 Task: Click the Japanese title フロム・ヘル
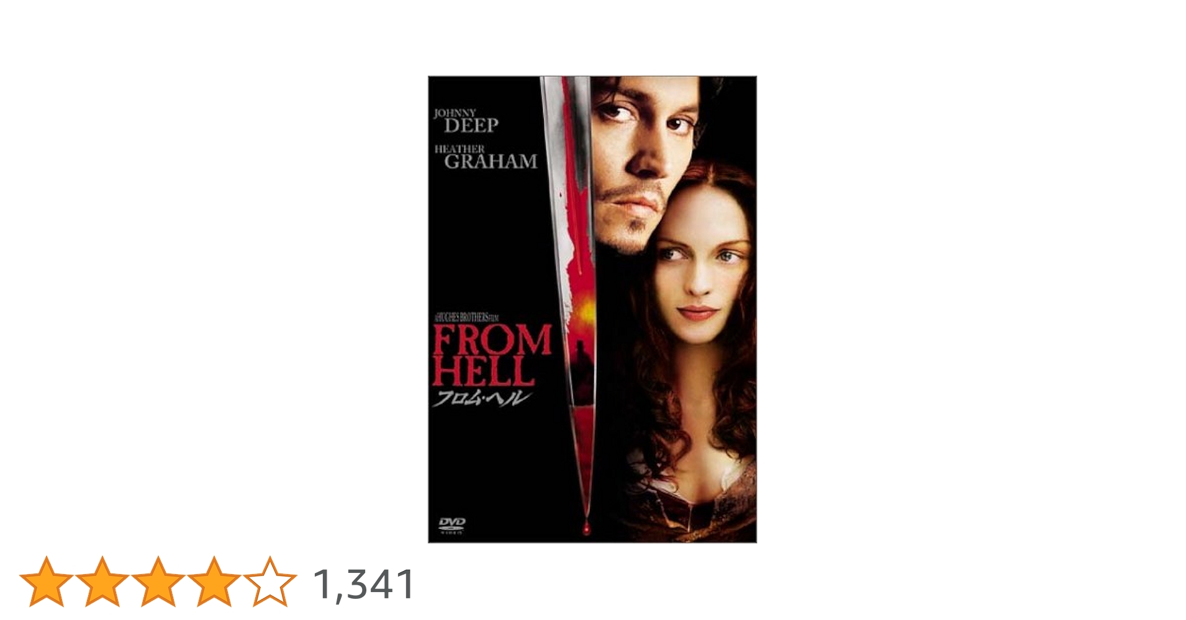pyautogui.click(x=481, y=399)
